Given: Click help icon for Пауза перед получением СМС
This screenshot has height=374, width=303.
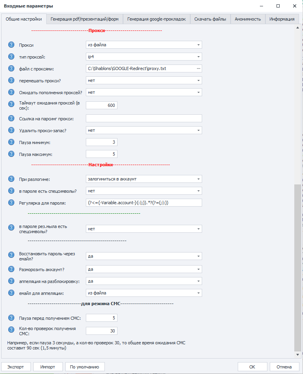Looking at the screenshot, I should (11, 318).
